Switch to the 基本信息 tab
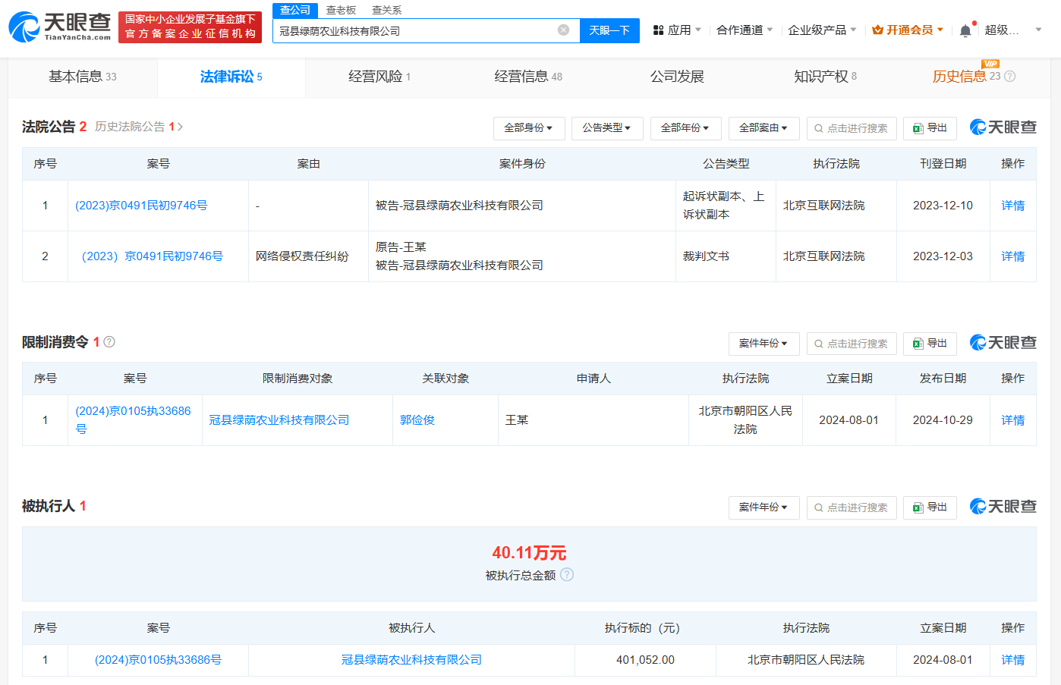The height and width of the screenshot is (685, 1061). click(x=83, y=77)
